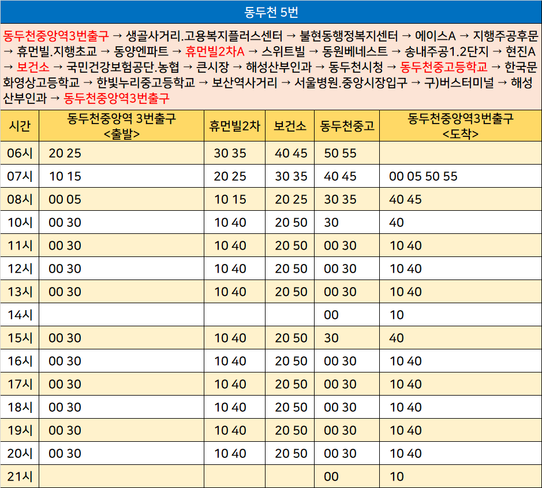Click stop name '송내주공1.2단지' in route
Image resolution: width=542 pixels, height=488 pixels.
point(446,51)
